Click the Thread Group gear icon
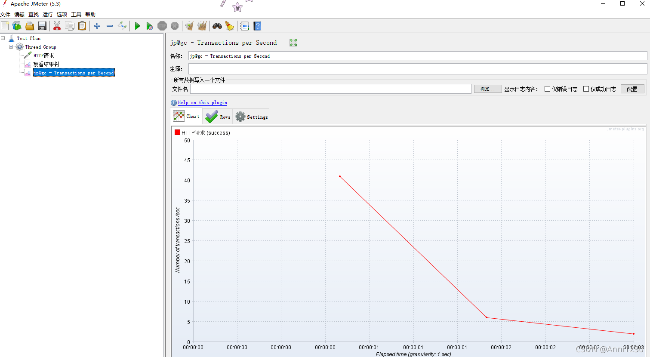650x357 pixels. (x=20, y=47)
